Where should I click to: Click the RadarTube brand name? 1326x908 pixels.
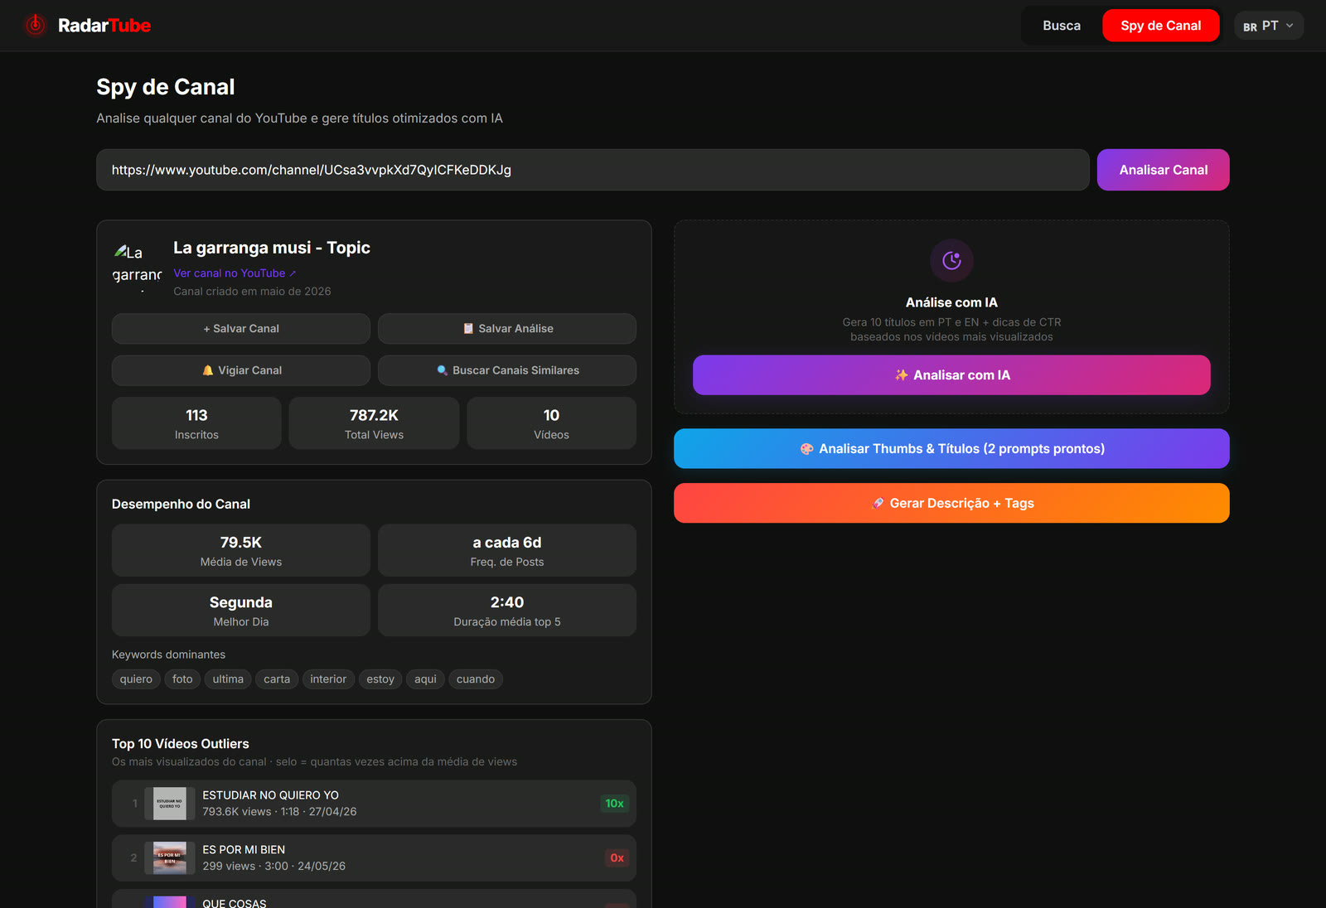[104, 26]
